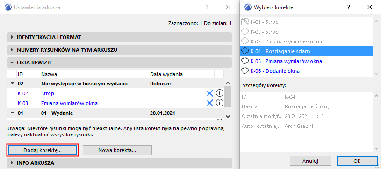Click last modified value 28.01.2021 11:15
Viewport: 381px width, 169px height.
click(x=304, y=116)
